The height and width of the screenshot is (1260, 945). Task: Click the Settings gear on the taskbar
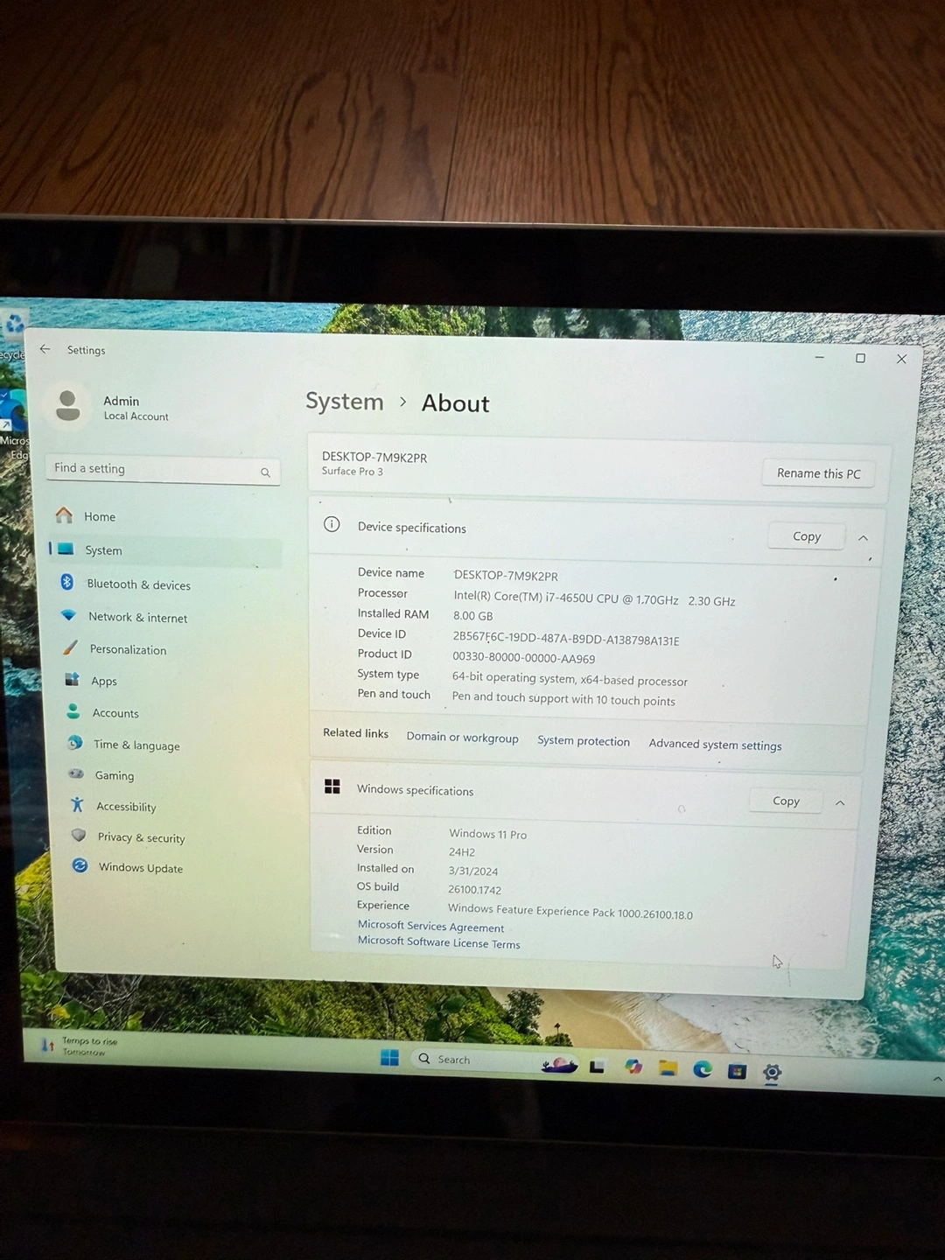(772, 1072)
